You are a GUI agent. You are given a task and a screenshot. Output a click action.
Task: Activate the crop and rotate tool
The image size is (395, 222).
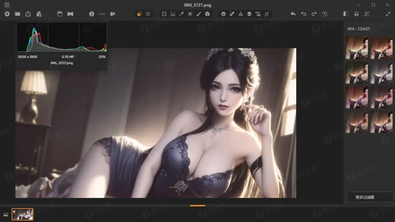[x=267, y=14]
